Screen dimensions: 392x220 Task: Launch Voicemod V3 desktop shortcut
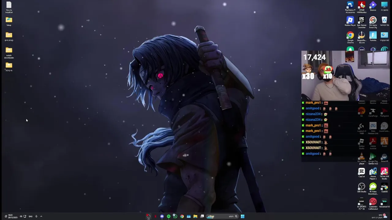pyautogui.click(x=384, y=203)
